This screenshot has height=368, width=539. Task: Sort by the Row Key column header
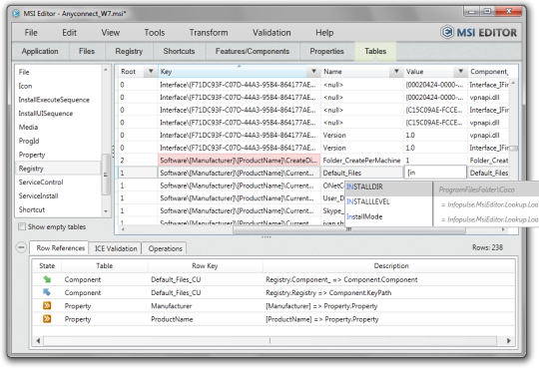[205, 265]
